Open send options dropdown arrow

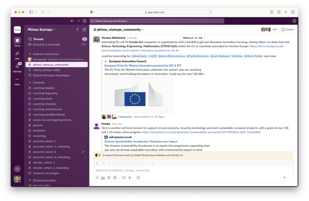[290, 177]
